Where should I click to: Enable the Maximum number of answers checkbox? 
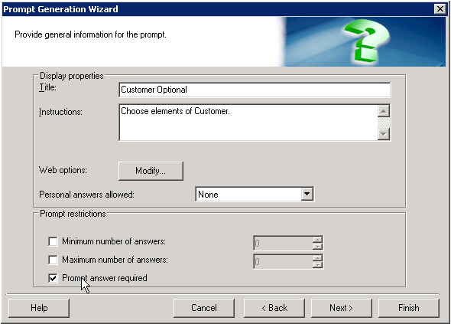click(x=53, y=260)
